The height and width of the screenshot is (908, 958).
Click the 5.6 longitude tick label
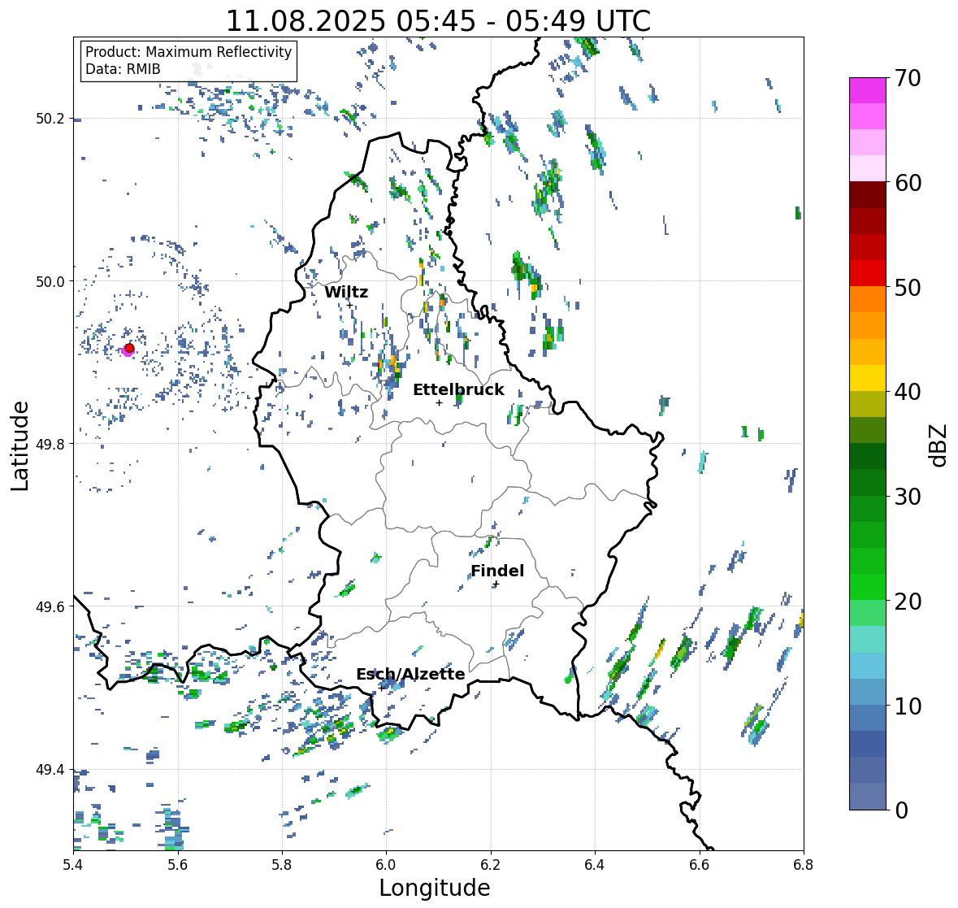click(177, 865)
